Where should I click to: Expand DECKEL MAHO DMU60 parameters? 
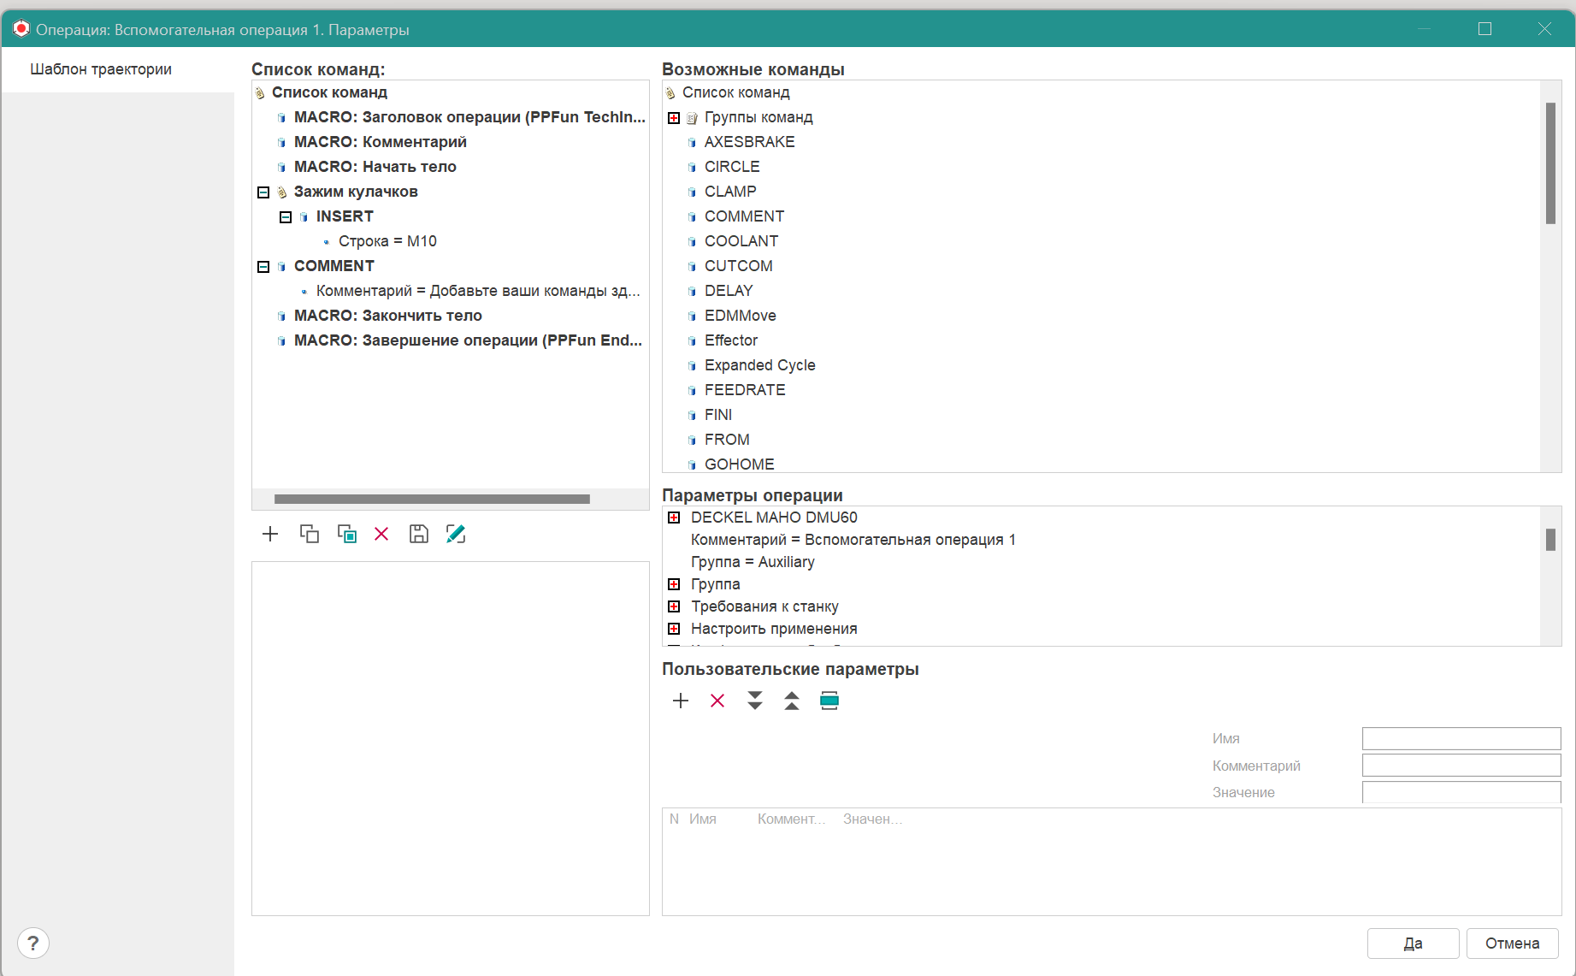(674, 518)
